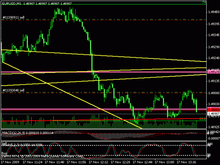Click the 1.49080 price axis label
Viewport: 220px width, 165px height.
[x=214, y=93]
